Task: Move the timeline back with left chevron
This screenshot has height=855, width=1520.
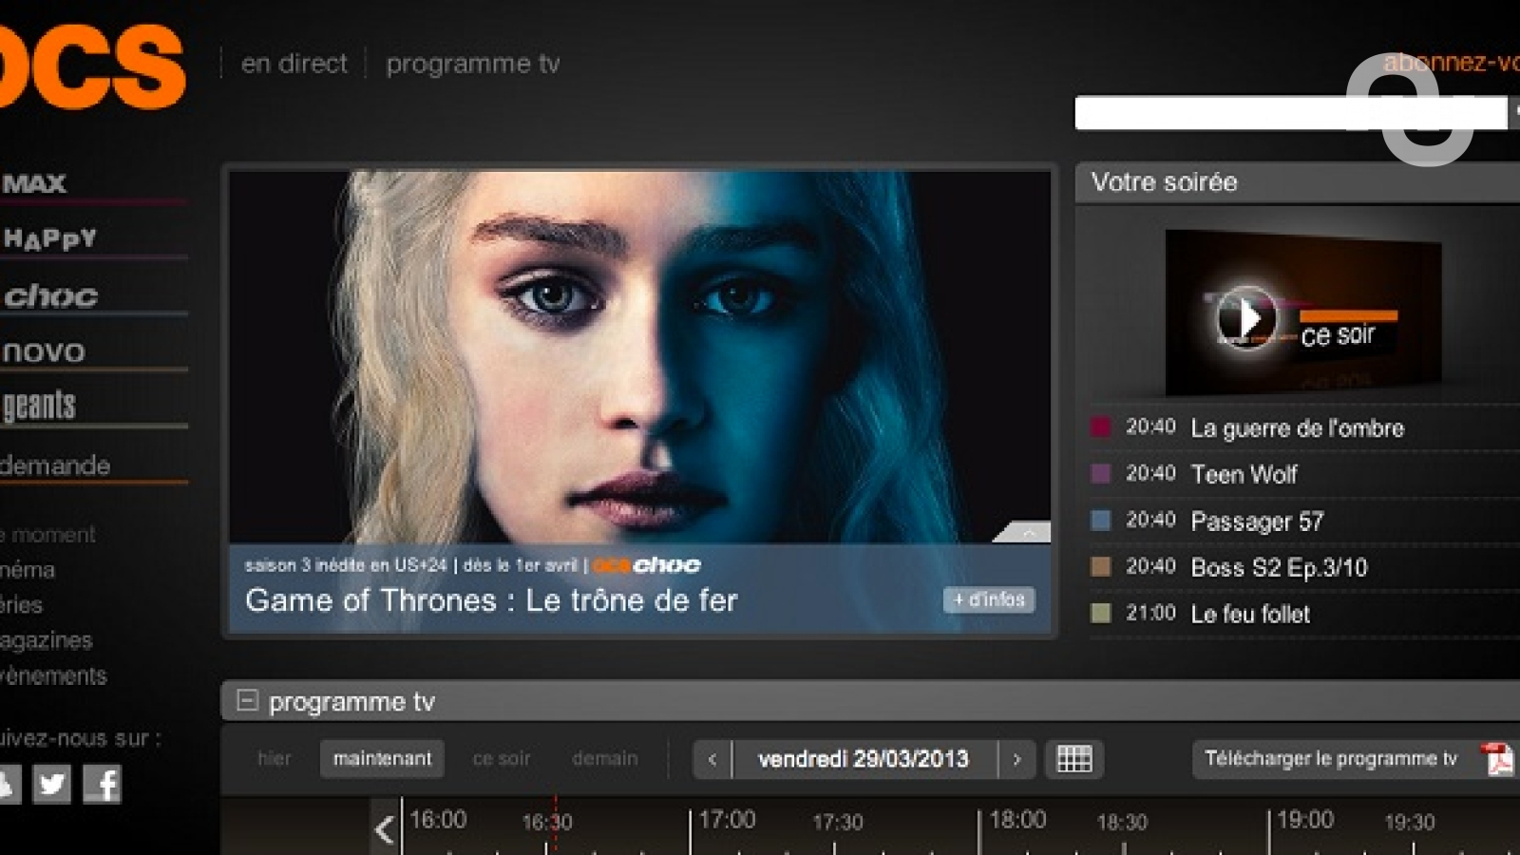Action: coord(385,829)
